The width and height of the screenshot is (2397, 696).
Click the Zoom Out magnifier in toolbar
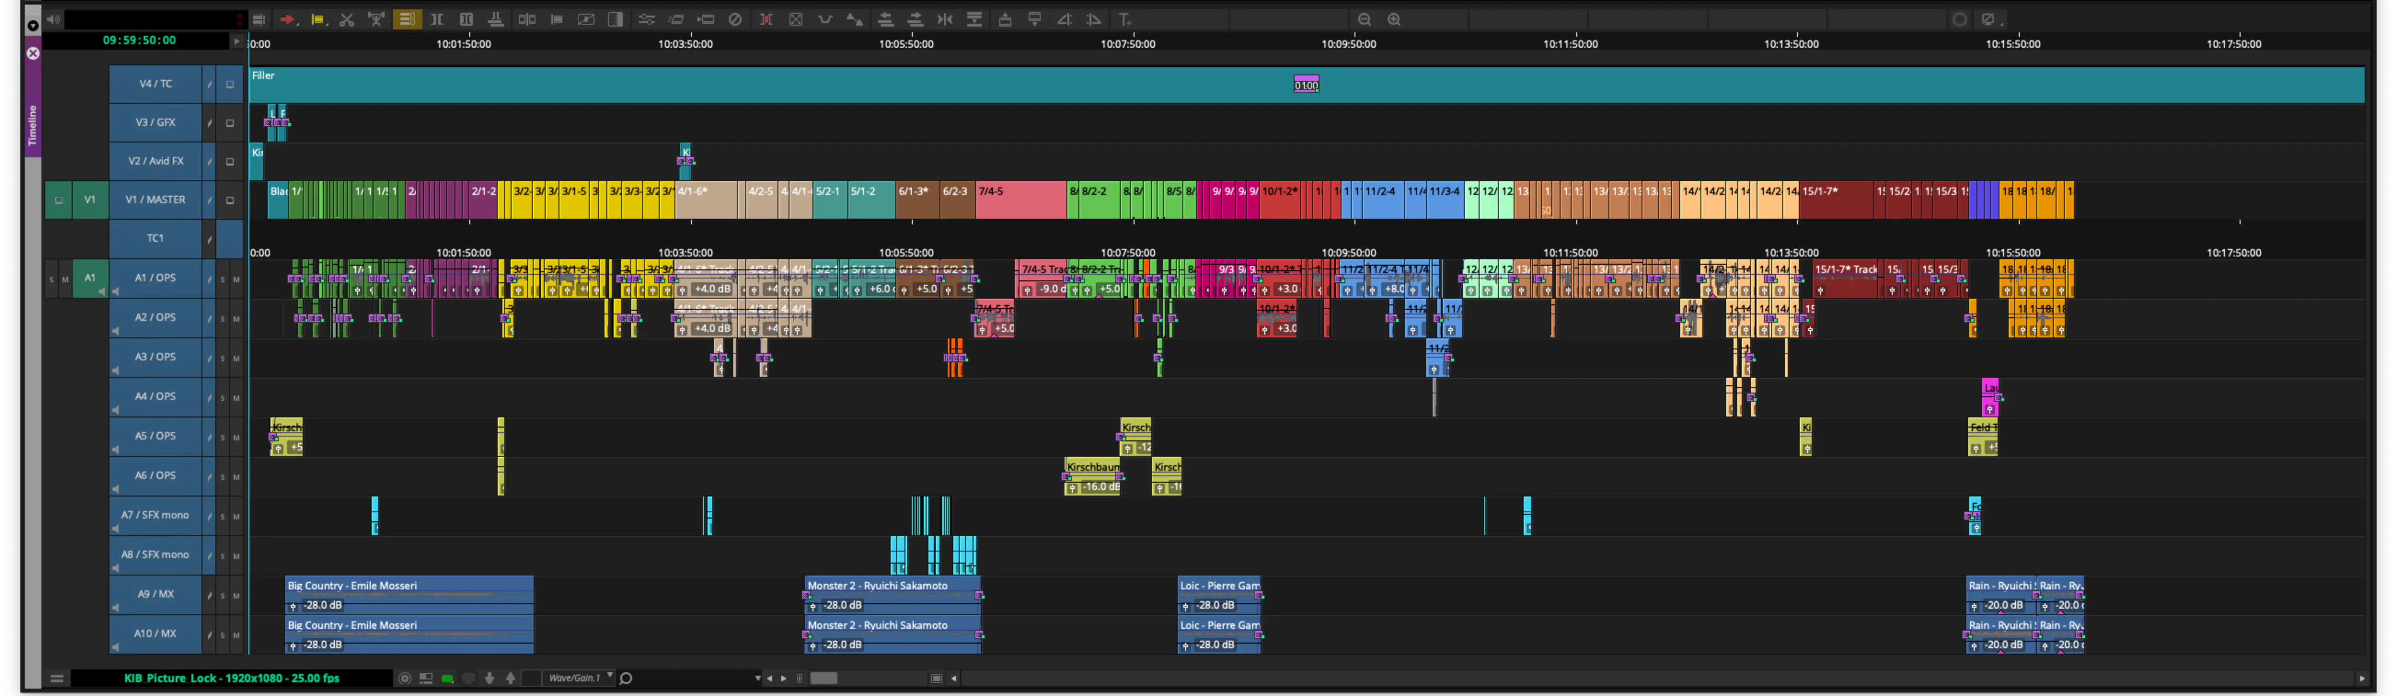[1364, 19]
